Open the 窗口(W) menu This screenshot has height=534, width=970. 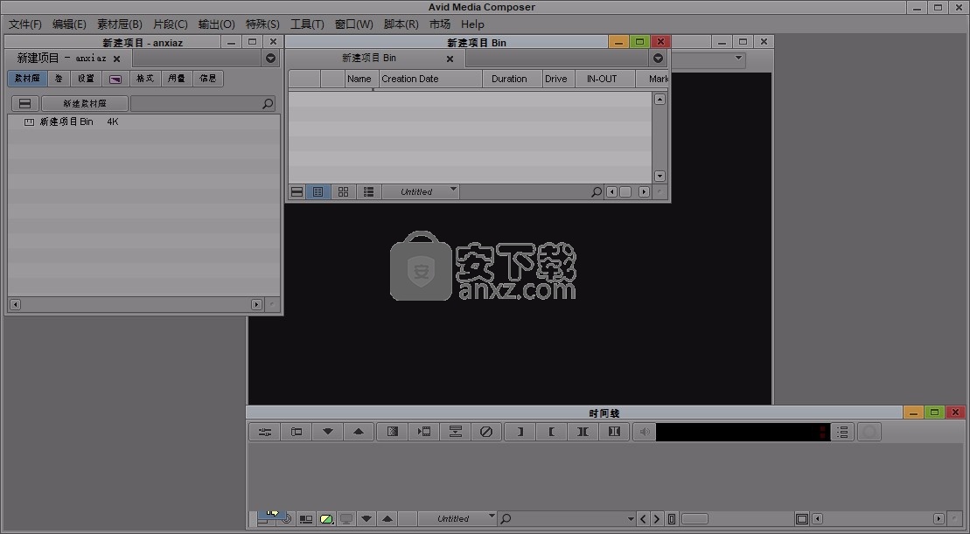tap(354, 24)
